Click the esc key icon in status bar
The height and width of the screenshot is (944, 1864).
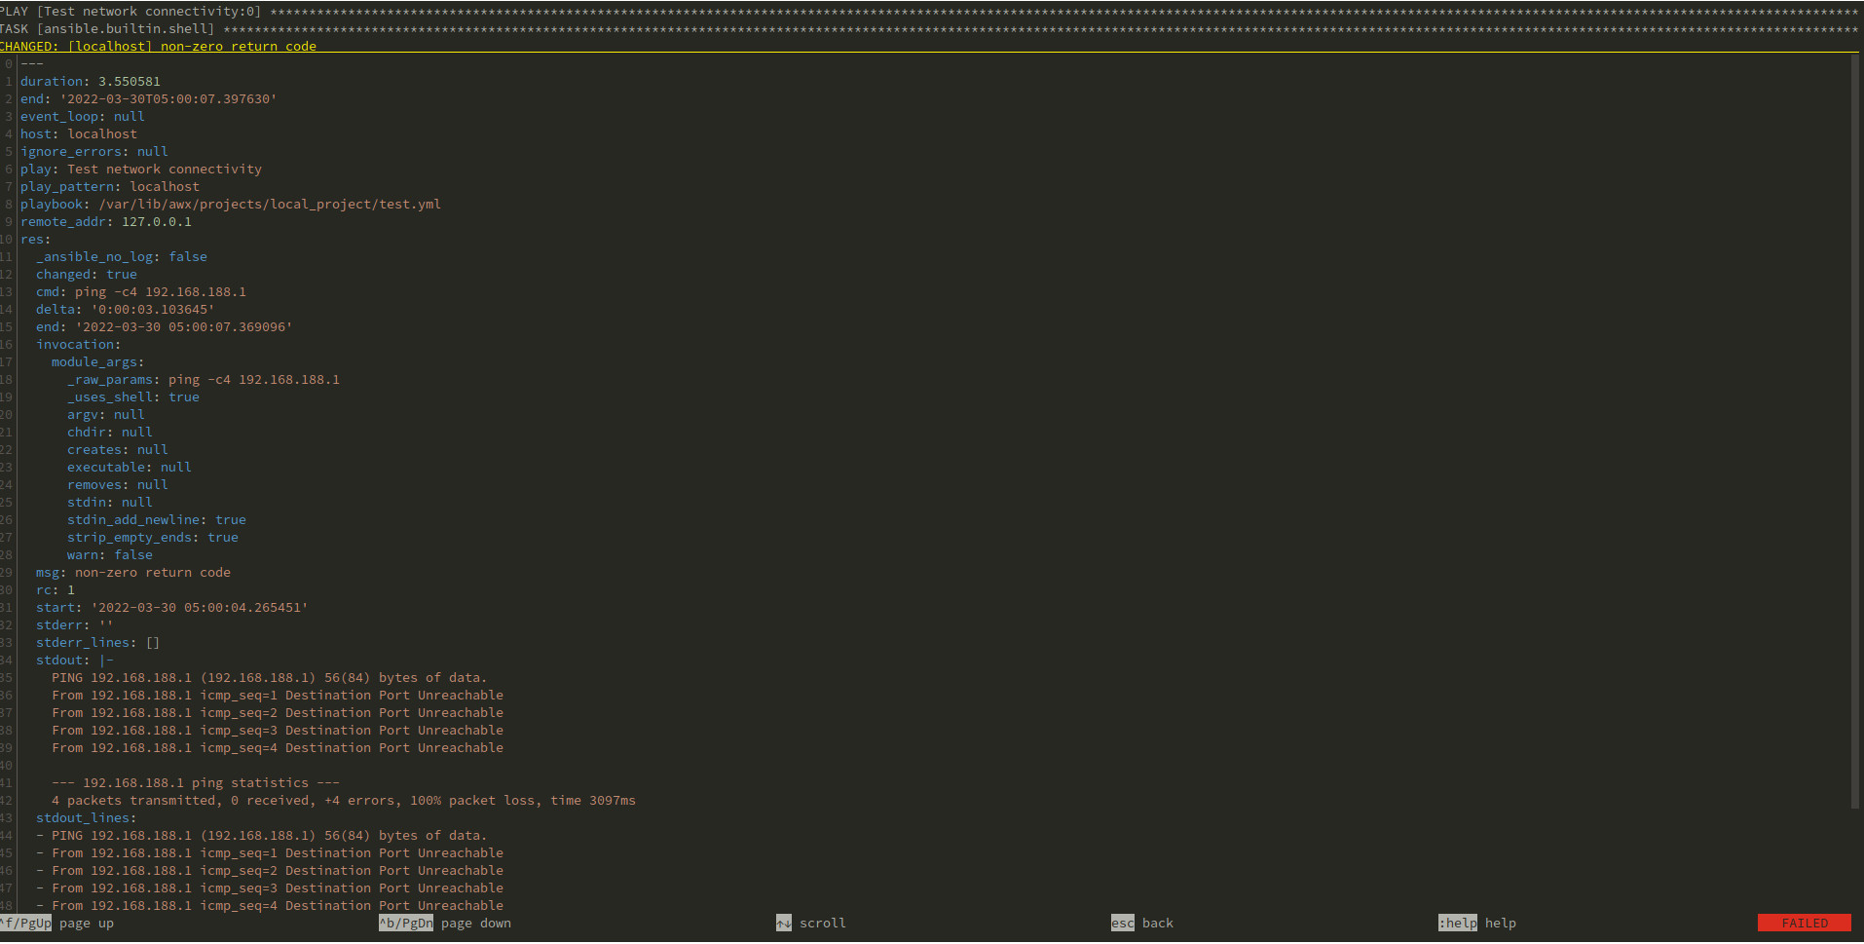click(x=1122, y=923)
